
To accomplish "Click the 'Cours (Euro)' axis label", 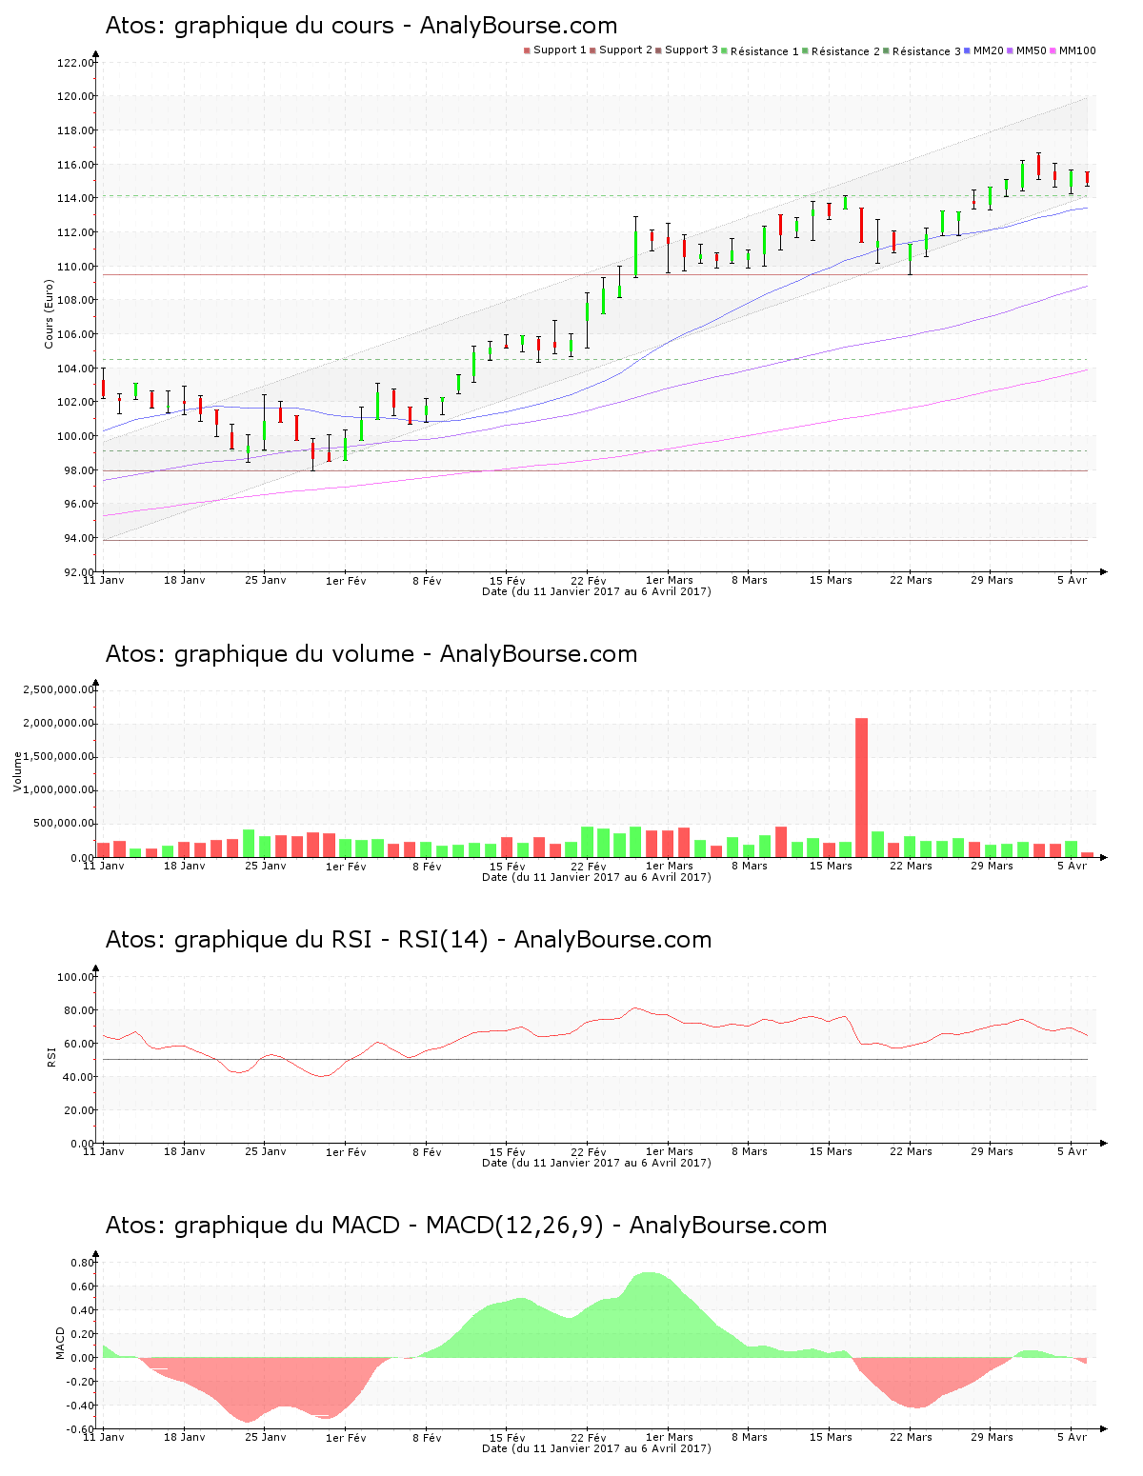I will [x=49, y=313].
